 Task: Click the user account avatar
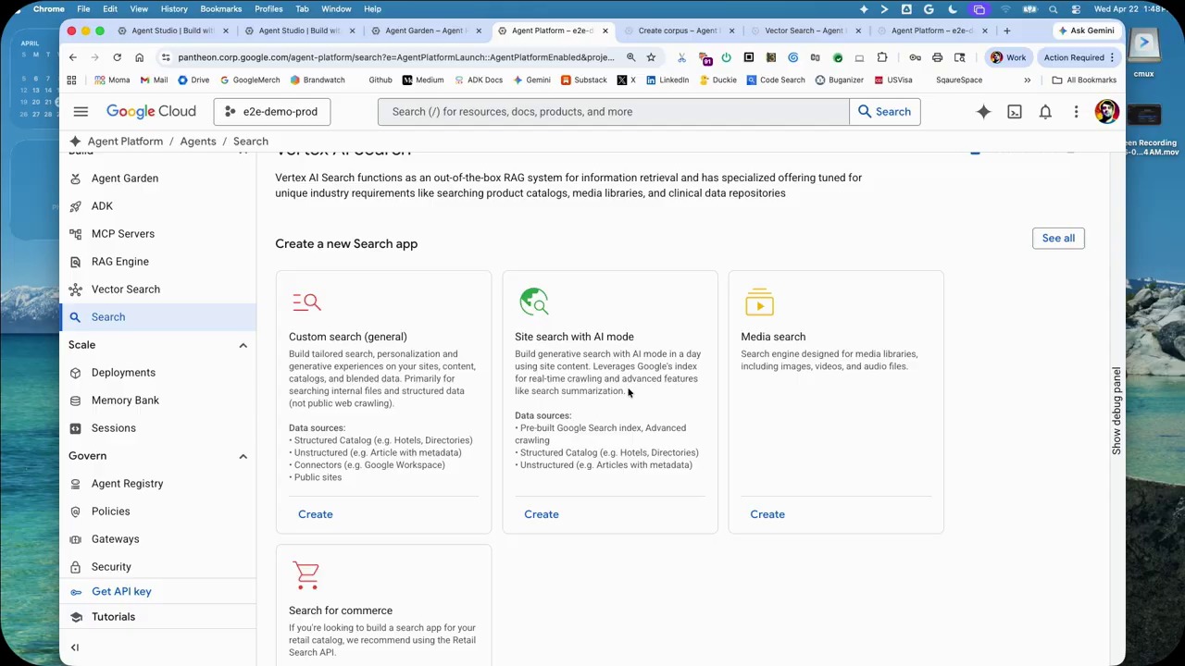(1106, 112)
